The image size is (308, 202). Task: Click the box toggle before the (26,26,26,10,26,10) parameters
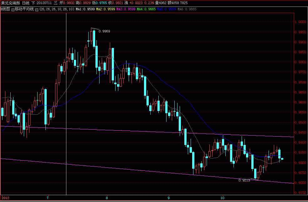pos(37,9)
